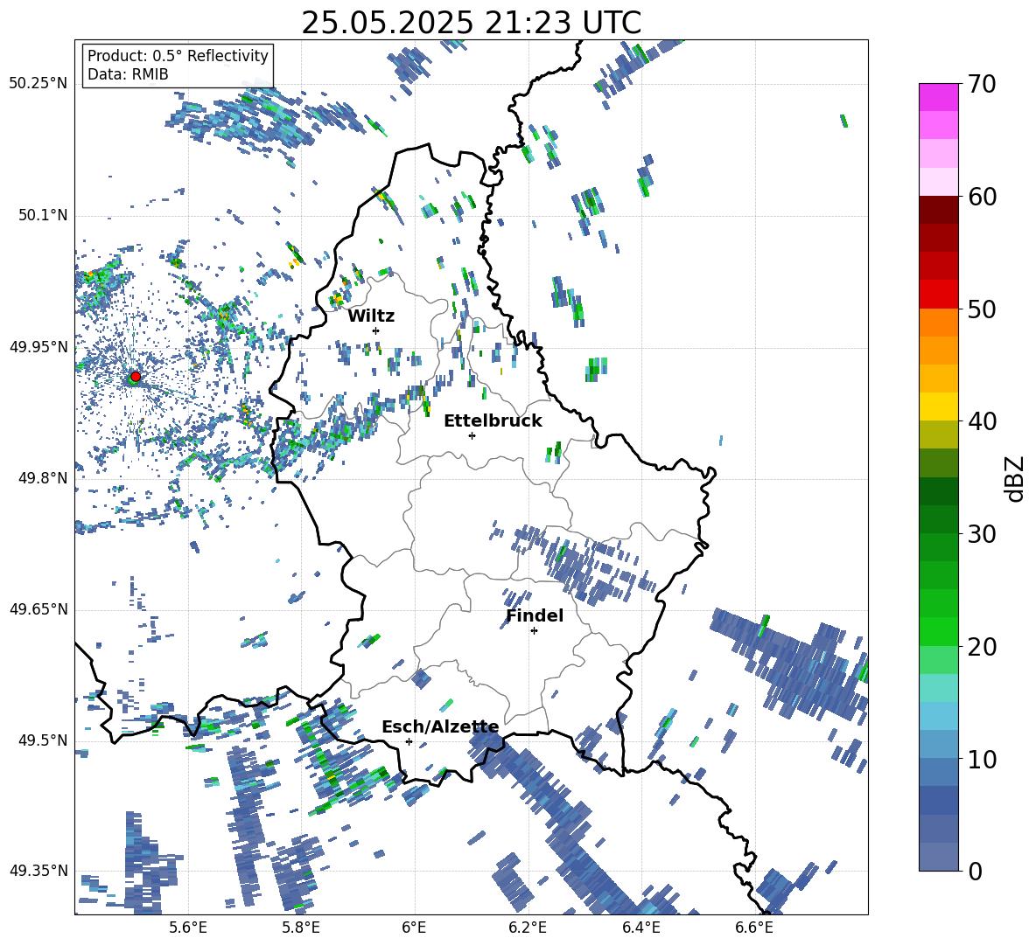Screen dimensions: 1036x945
Task: Click the 60 value on colorbar
Action: [x=982, y=197]
